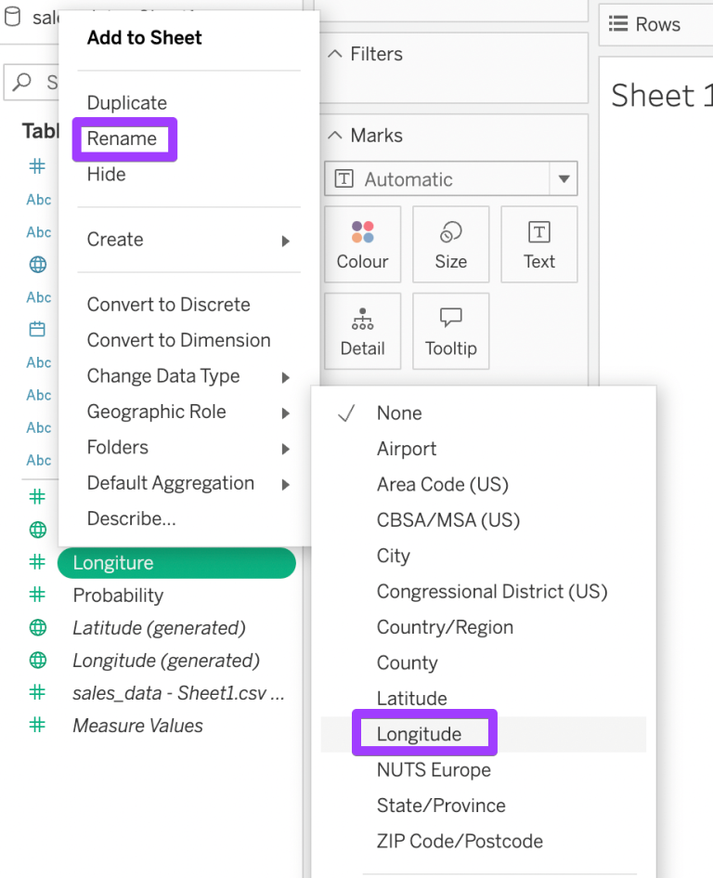Open the Size mark property

450,244
